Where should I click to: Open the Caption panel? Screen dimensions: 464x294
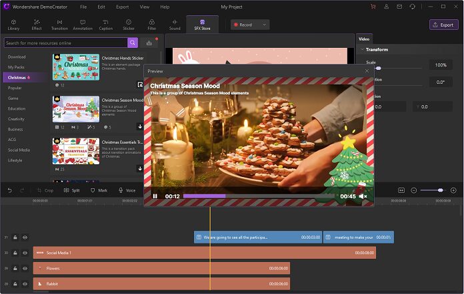tap(105, 25)
